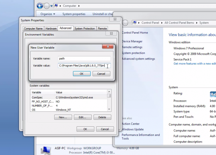This screenshot has width=216, height=155.
Task: Select the ComSpec system variable row
Action: click(x=69, y=97)
